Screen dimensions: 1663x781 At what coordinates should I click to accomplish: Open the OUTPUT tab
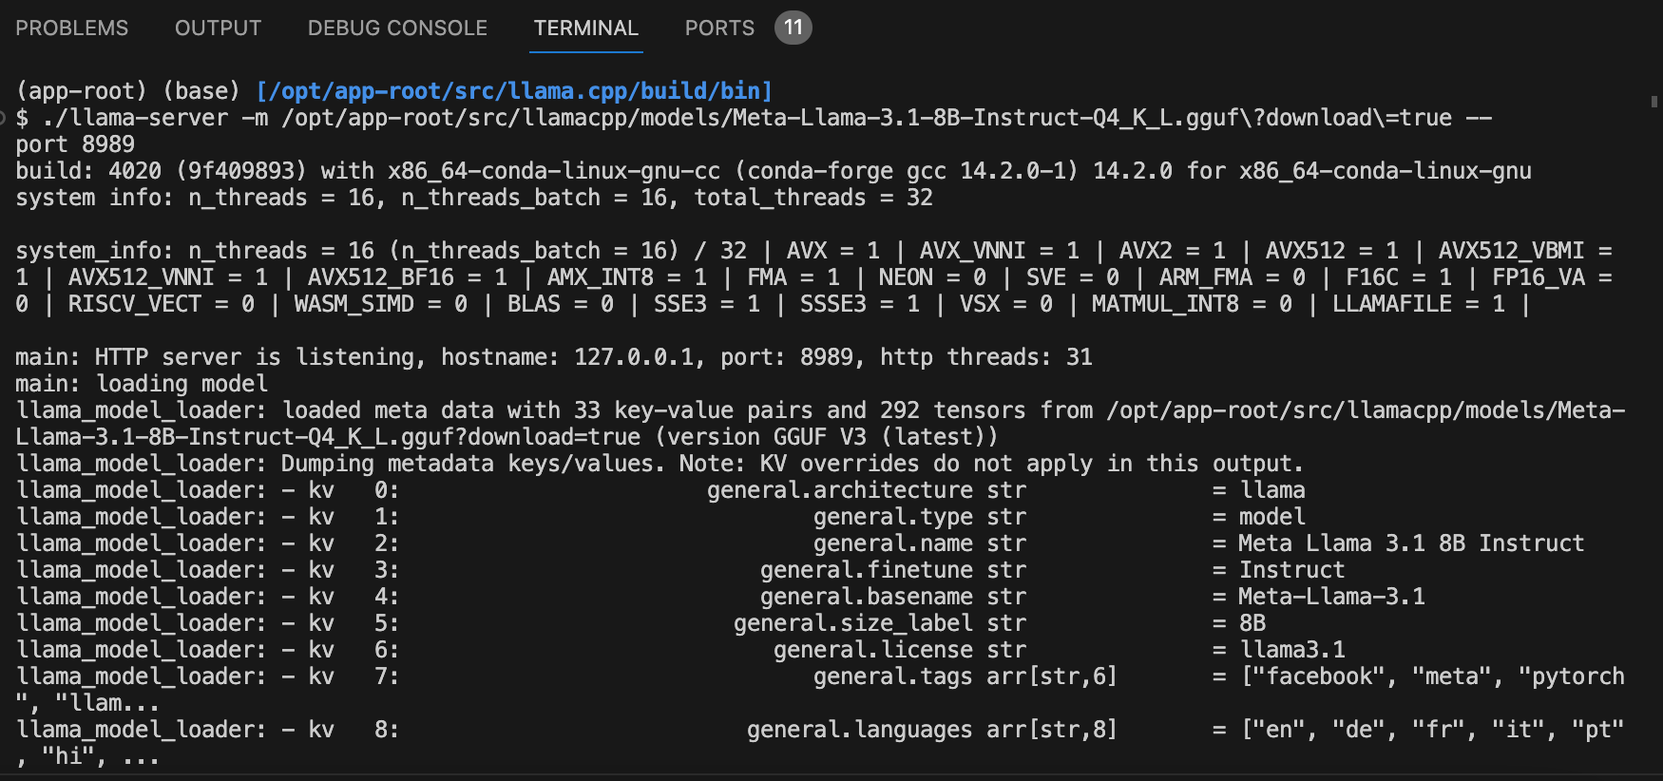[x=218, y=29]
